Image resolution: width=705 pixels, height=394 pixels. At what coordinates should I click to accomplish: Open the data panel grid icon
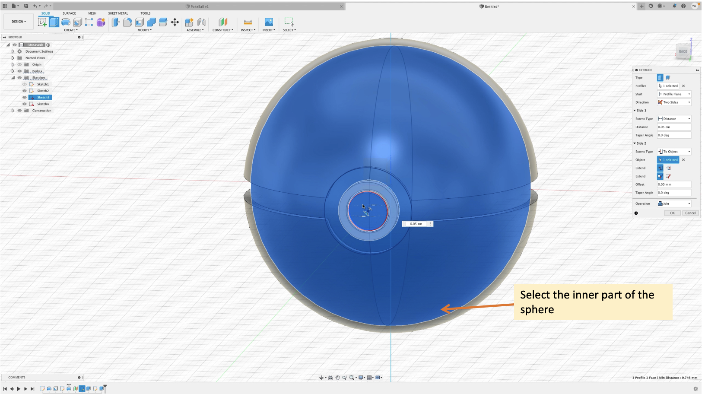(x=5, y=6)
